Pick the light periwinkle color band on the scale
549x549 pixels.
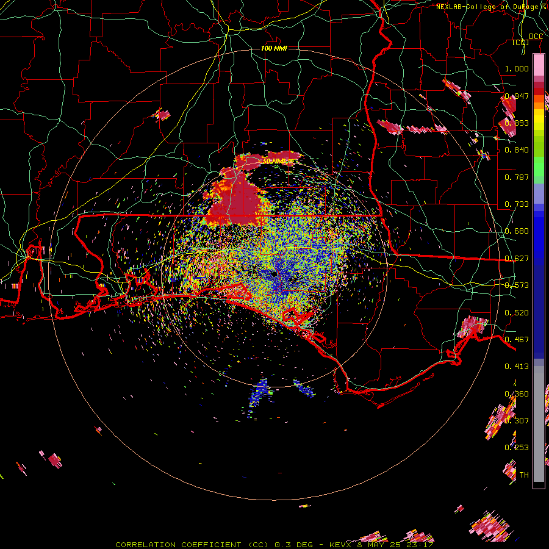coord(539,193)
